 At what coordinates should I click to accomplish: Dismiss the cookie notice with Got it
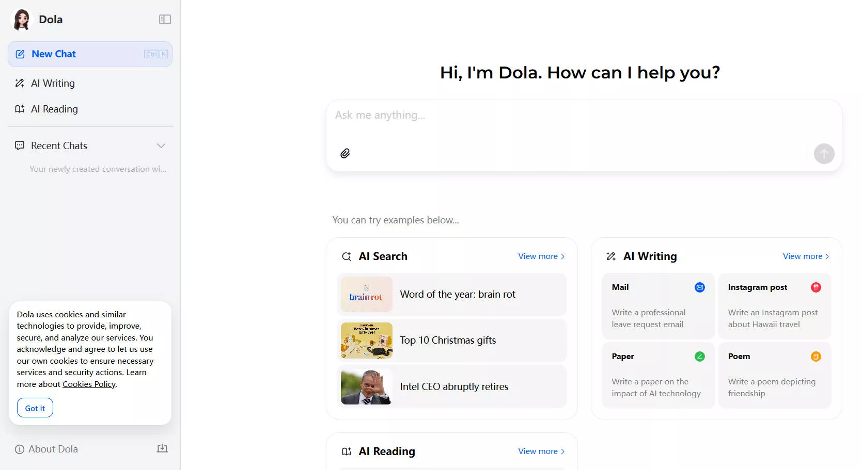35,408
